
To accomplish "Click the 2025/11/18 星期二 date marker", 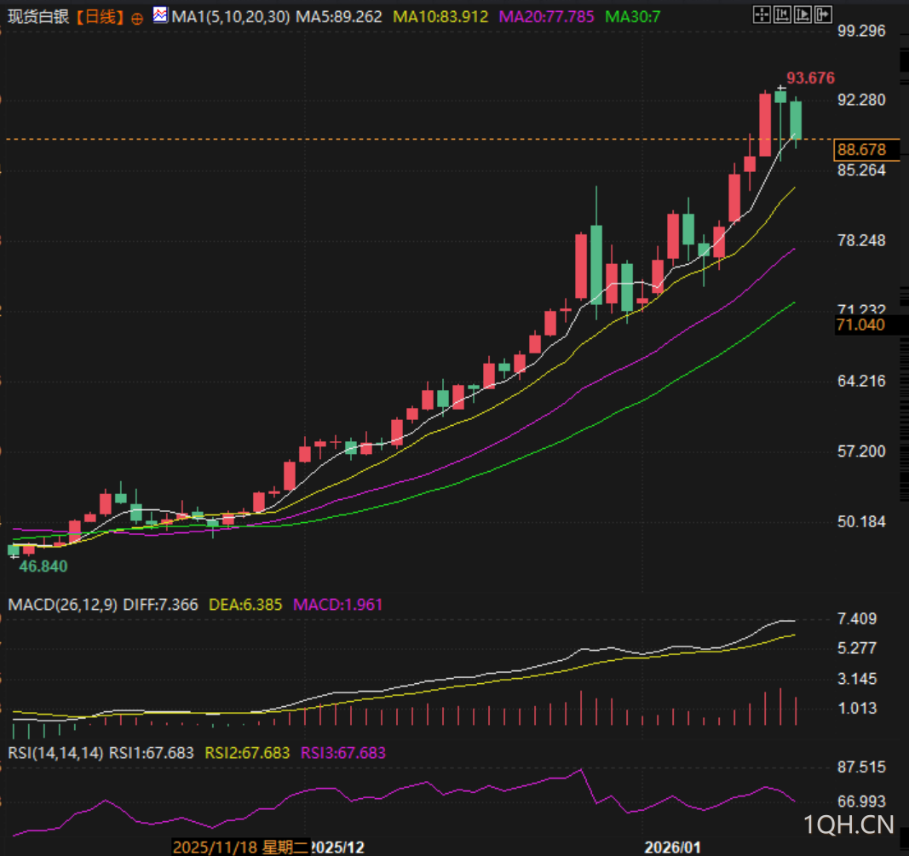I will [x=241, y=847].
